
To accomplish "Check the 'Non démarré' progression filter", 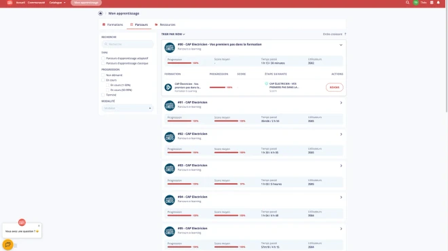I will (103, 75).
